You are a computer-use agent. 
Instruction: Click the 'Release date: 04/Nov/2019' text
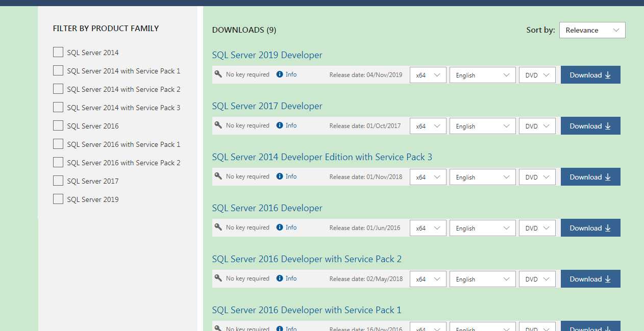366,75
